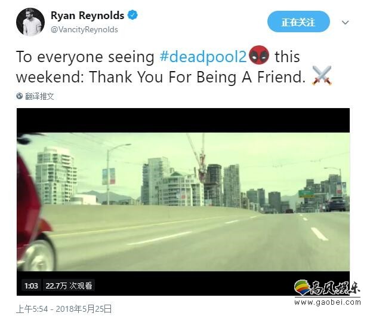Expand the tweet options chevron
The width and height of the screenshot is (370, 316).
coord(346,23)
